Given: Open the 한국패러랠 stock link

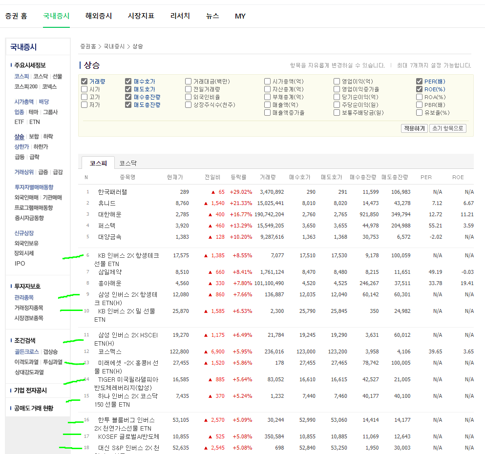Looking at the screenshot, I should coord(113,192).
